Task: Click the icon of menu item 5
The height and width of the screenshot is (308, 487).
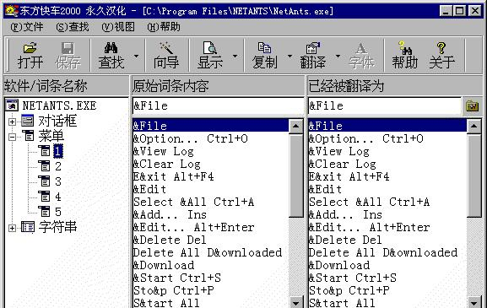Action: click(x=44, y=212)
